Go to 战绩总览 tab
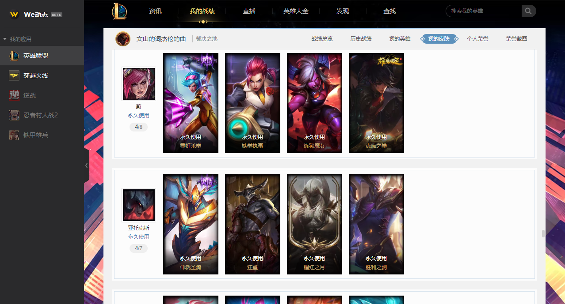The width and height of the screenshot is (565, 304). pyautogui.click(x=322, y=39)
